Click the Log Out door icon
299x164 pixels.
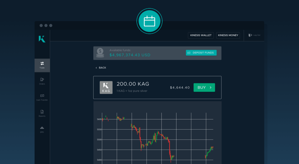pos(250,35)
